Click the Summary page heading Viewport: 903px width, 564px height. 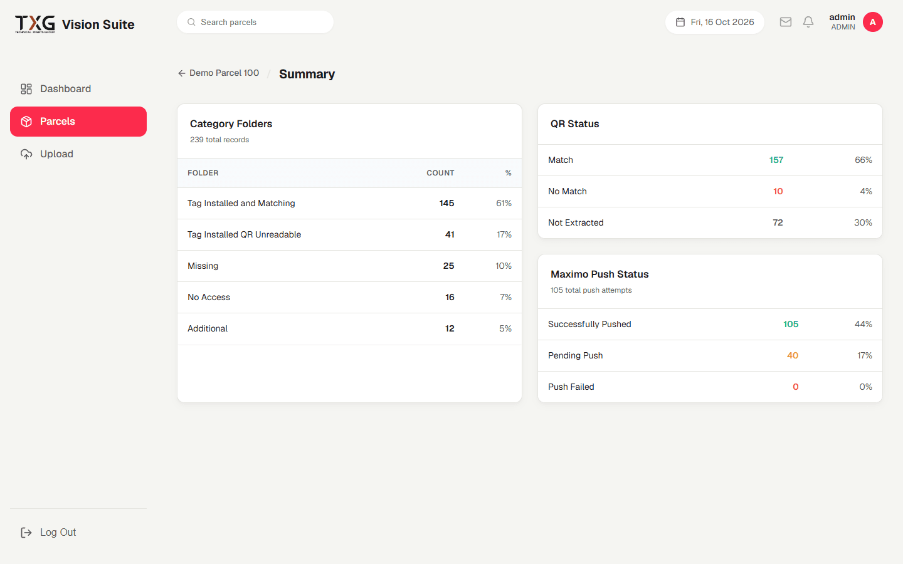click(307, 74)
